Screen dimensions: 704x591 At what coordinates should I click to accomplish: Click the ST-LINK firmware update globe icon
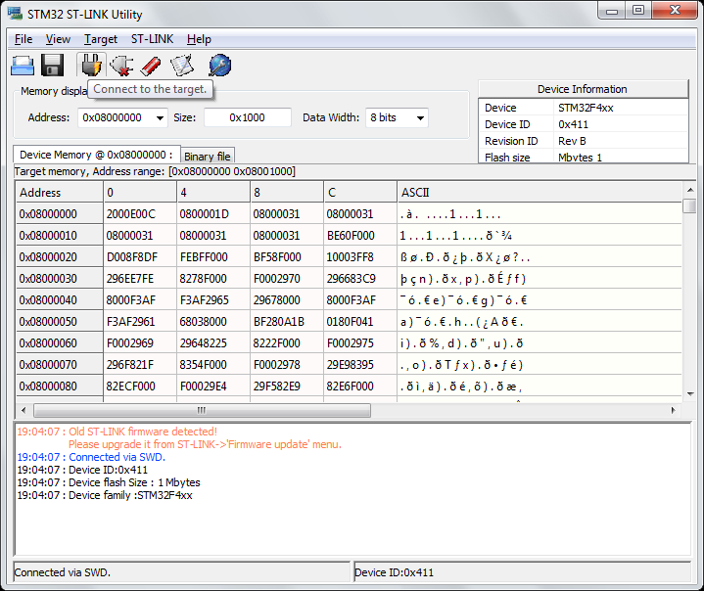pyautogui.click(x=220, y=66)
